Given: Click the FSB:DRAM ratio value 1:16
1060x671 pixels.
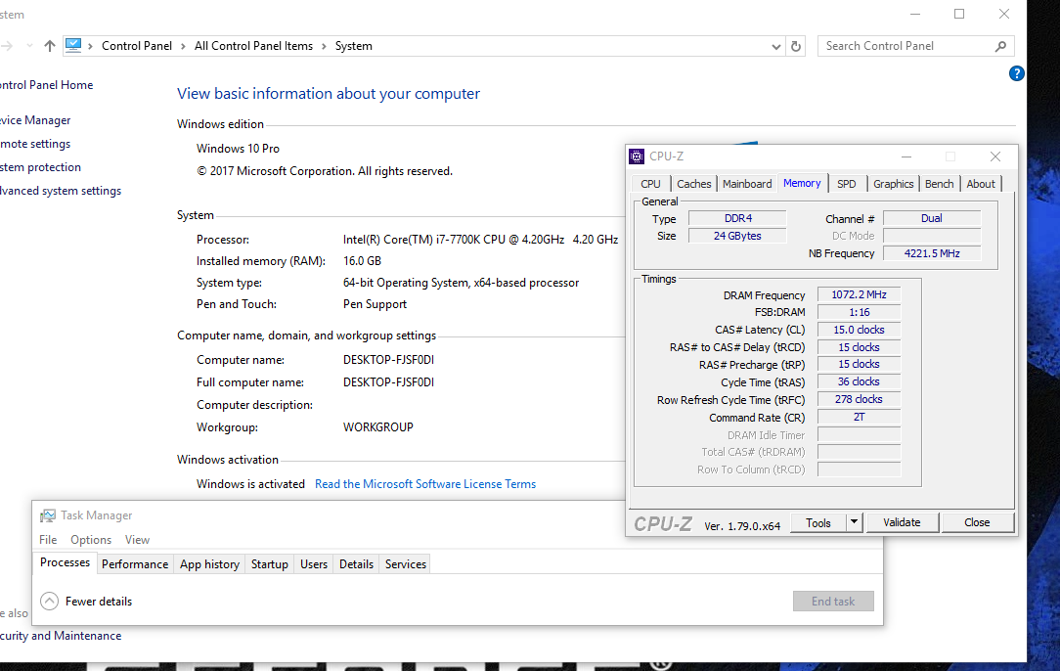Looking at the screenshot, I should [859, 312].
